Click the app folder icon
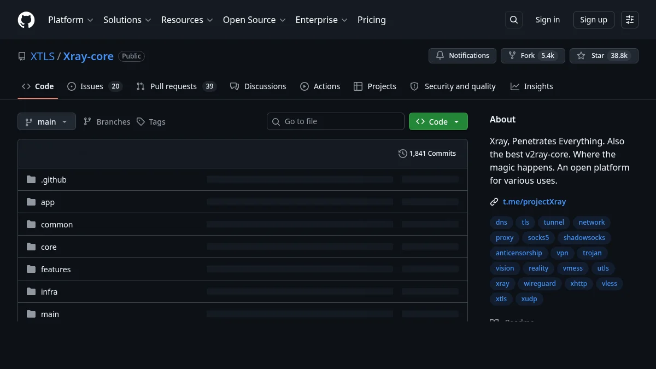Viewport: 656px width, 369px height. coord(31,202)
